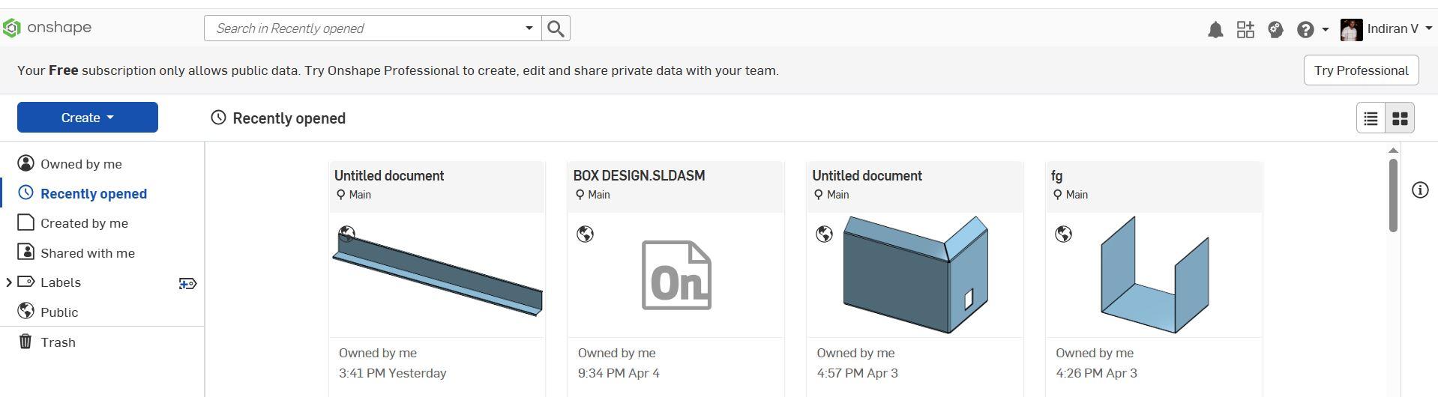The image size is (1438, 397).
Task: Open the BOX DESIGN.SLDASM document thumbnail
Action: 676,275
